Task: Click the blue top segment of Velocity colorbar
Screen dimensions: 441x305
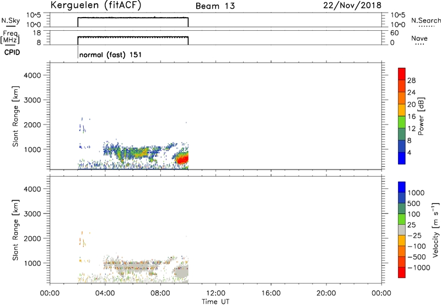Action: point(402,187)
